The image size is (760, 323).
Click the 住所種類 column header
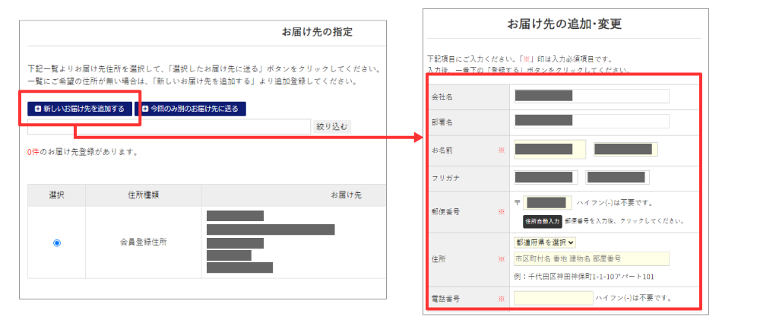(143, 195)
